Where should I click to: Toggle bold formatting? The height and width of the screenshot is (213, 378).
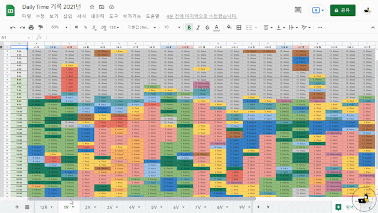point(189,28)
